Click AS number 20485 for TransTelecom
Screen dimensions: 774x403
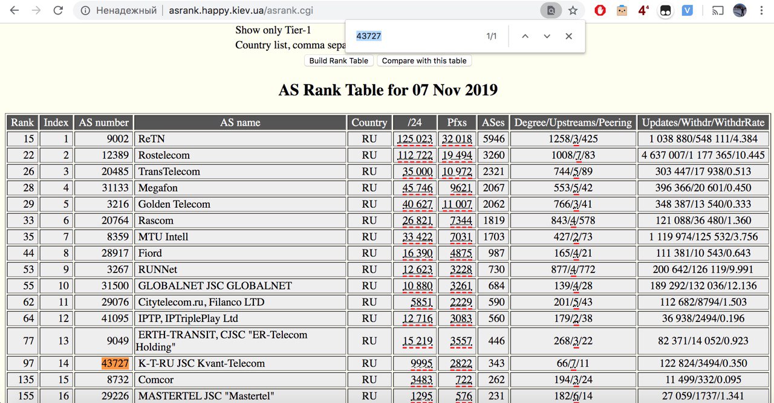coord(115,172)
